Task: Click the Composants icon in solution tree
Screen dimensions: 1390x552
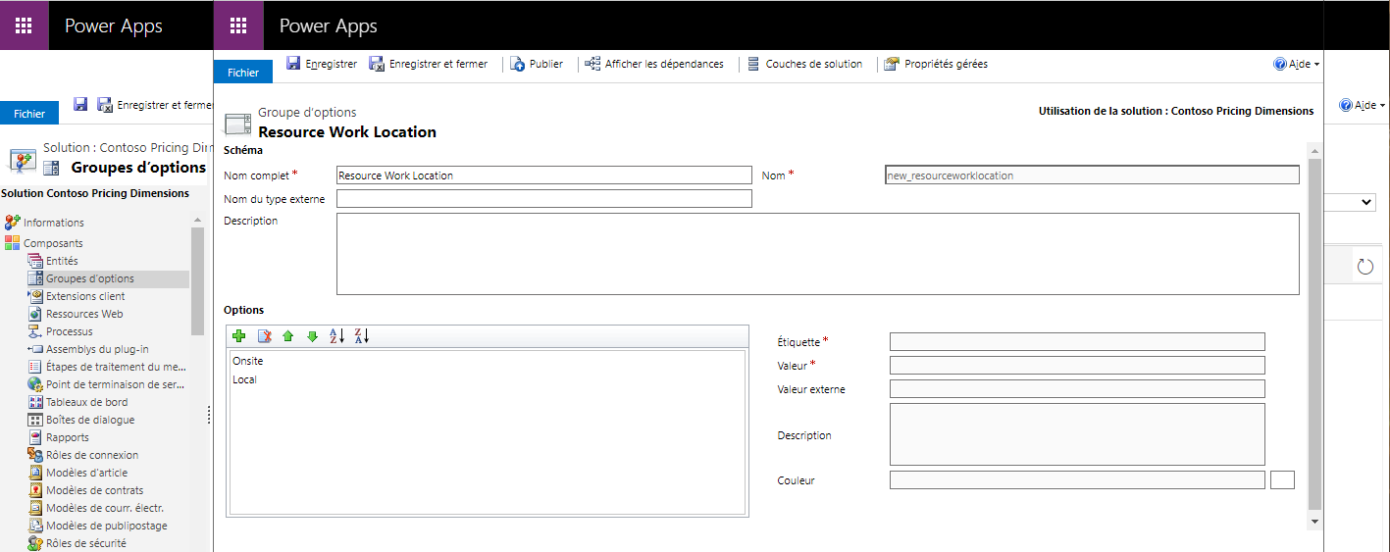Action: [x=13, y=242]
